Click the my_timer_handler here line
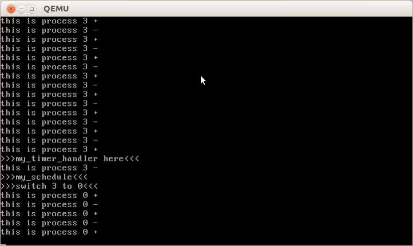The height and width of the screenshot is (246, 413). (x=70, y=159)
